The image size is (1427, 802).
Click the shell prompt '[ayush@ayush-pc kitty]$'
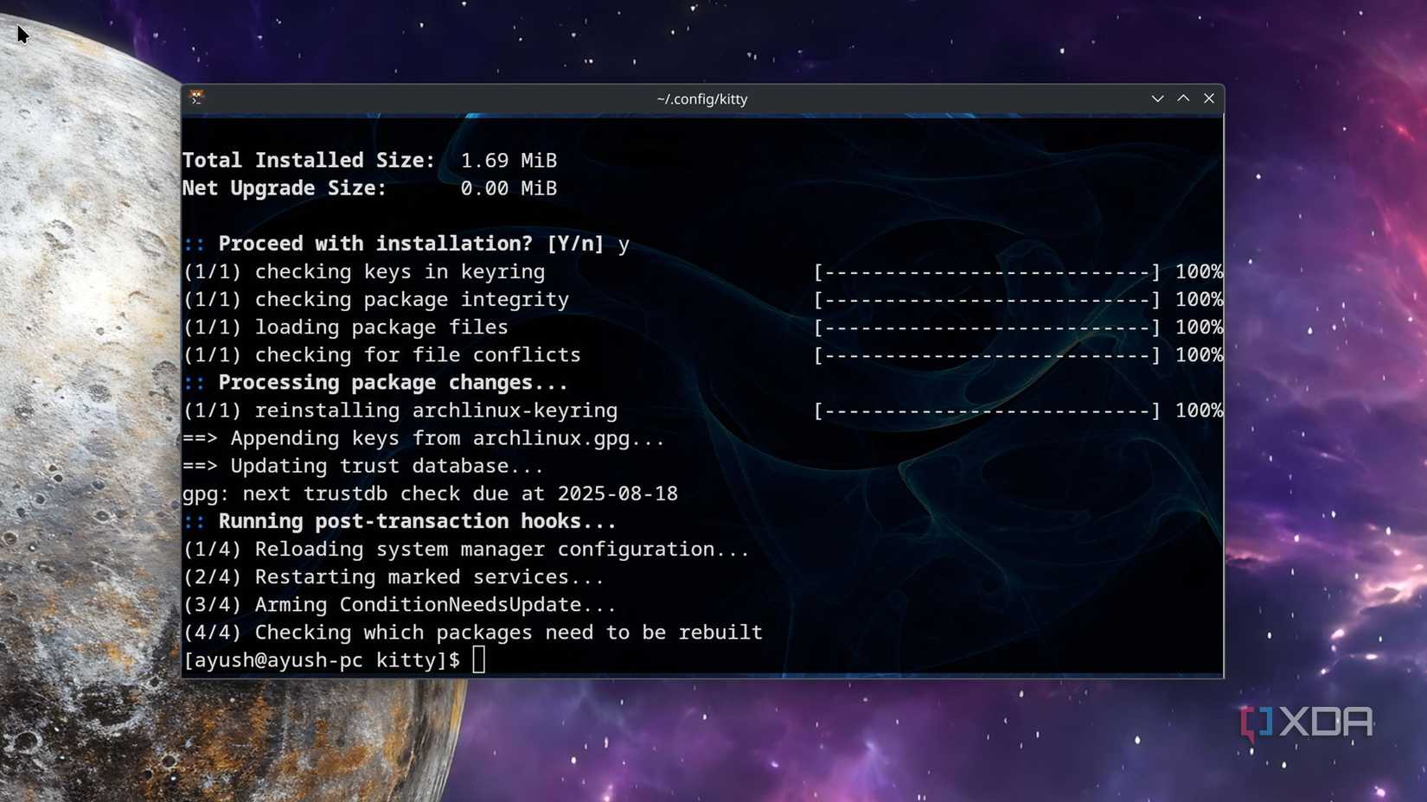(320, 660)
